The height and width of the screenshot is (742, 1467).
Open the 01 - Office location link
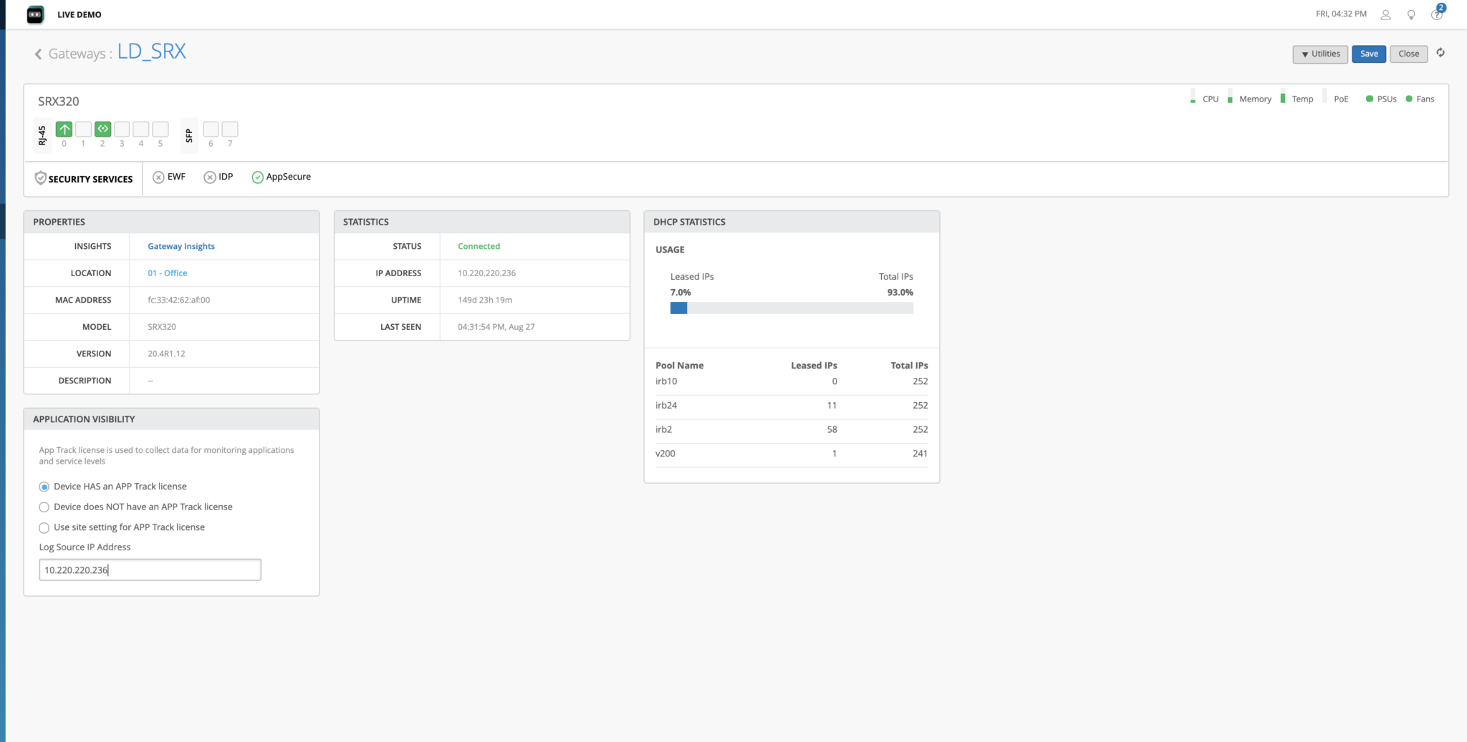pos(168,273)
